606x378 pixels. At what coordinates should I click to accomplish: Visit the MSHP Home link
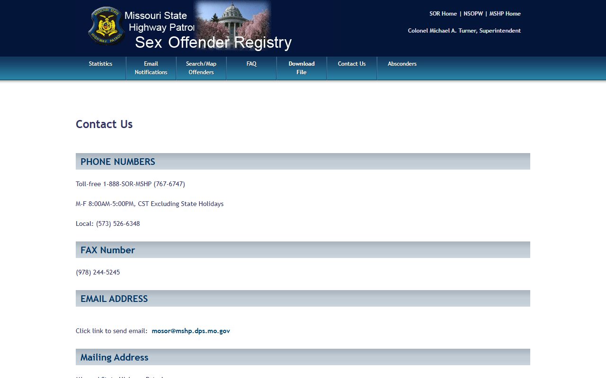pyautogui.click(x=505, y=14)
